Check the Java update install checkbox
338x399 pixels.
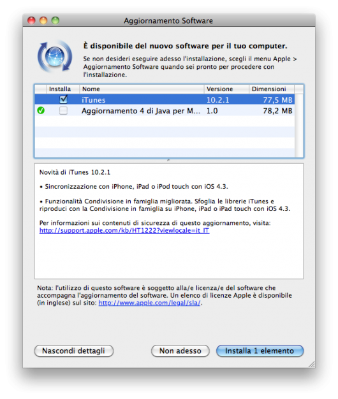click(x=63, y=111)
